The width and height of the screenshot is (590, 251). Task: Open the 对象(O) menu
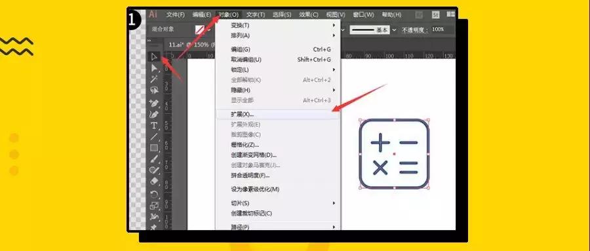click(229, 14)
